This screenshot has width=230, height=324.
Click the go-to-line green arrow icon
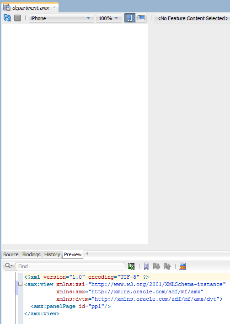click(x=131, y=266)
